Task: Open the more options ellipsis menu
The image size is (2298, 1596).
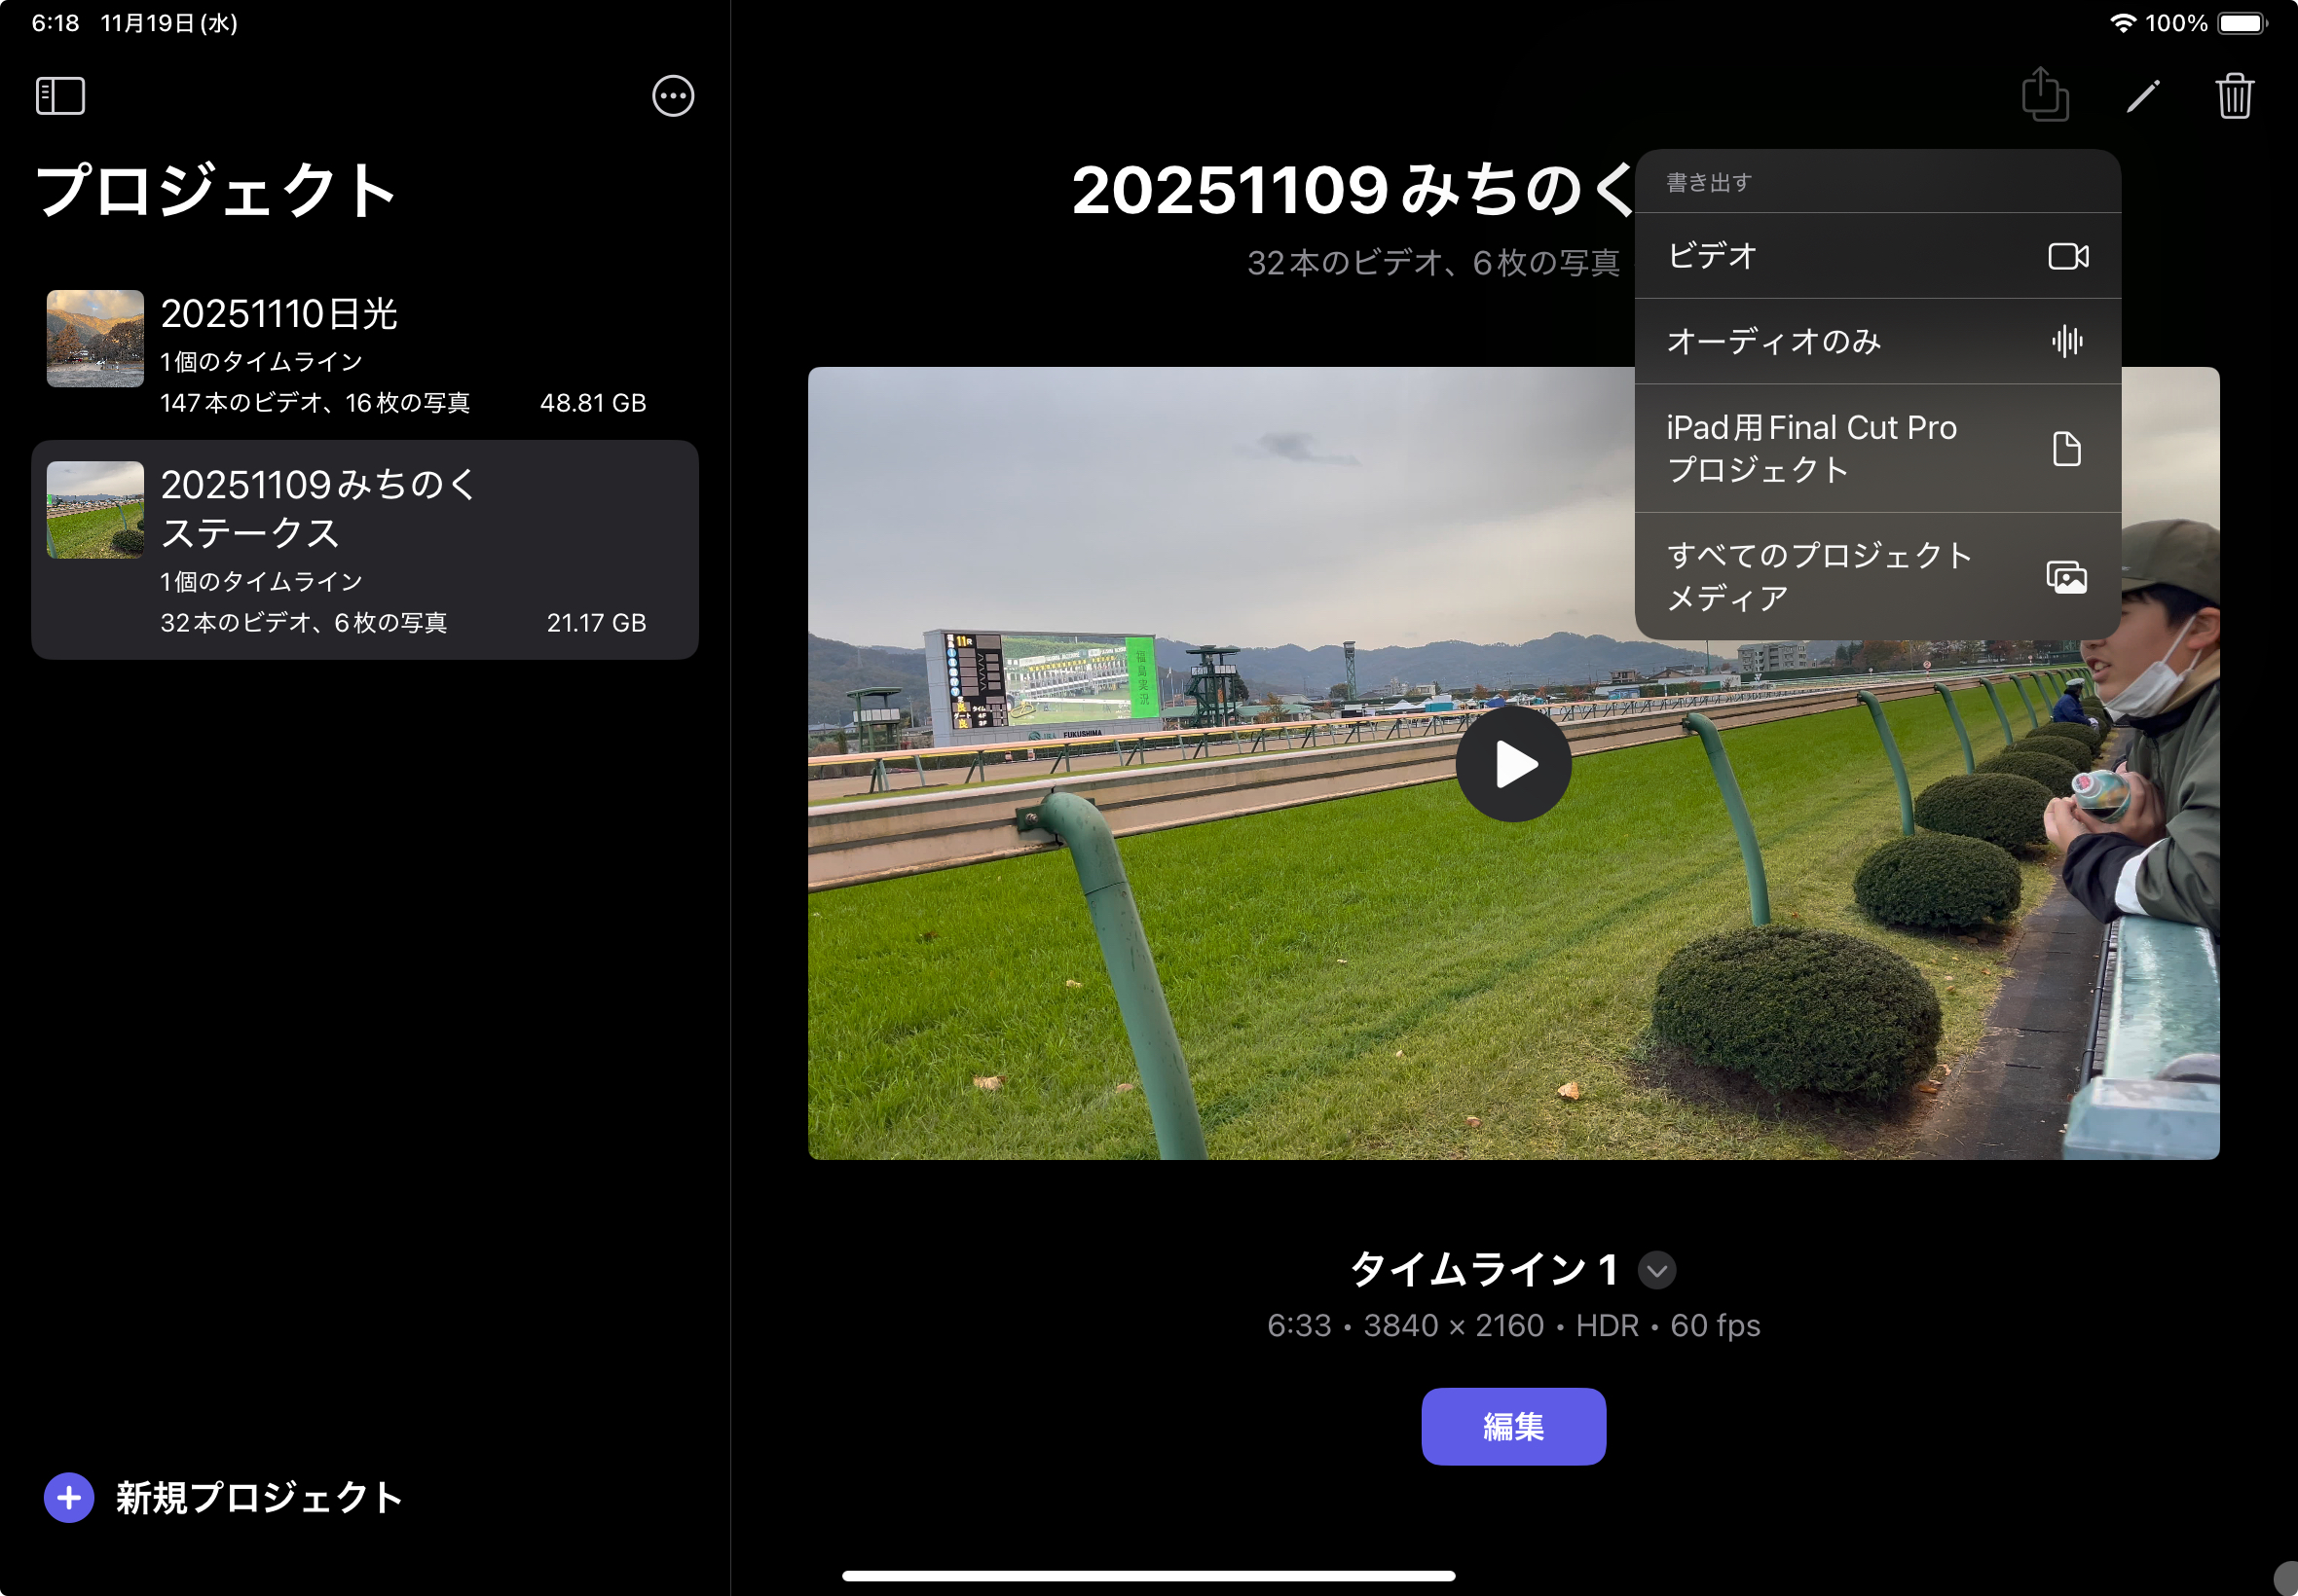Action: coord(672,96)
